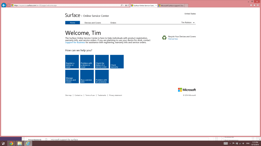Click the "© 2014 Microsoft" text
Viewport: 261px width, 146px height.
tap(189, 95)
